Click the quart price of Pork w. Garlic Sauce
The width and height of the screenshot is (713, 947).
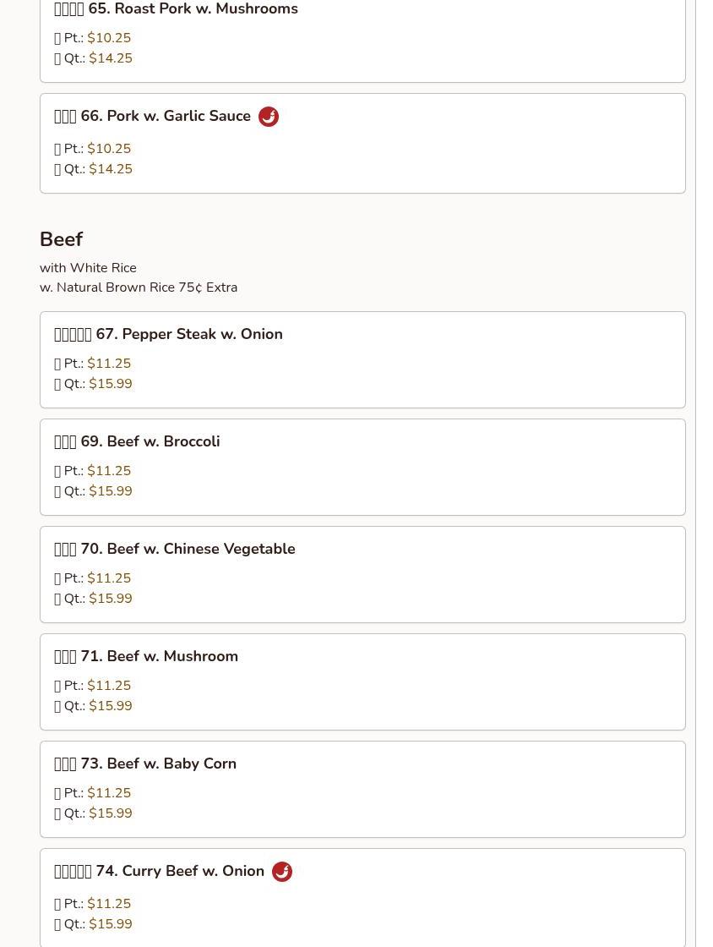[111, 169]
